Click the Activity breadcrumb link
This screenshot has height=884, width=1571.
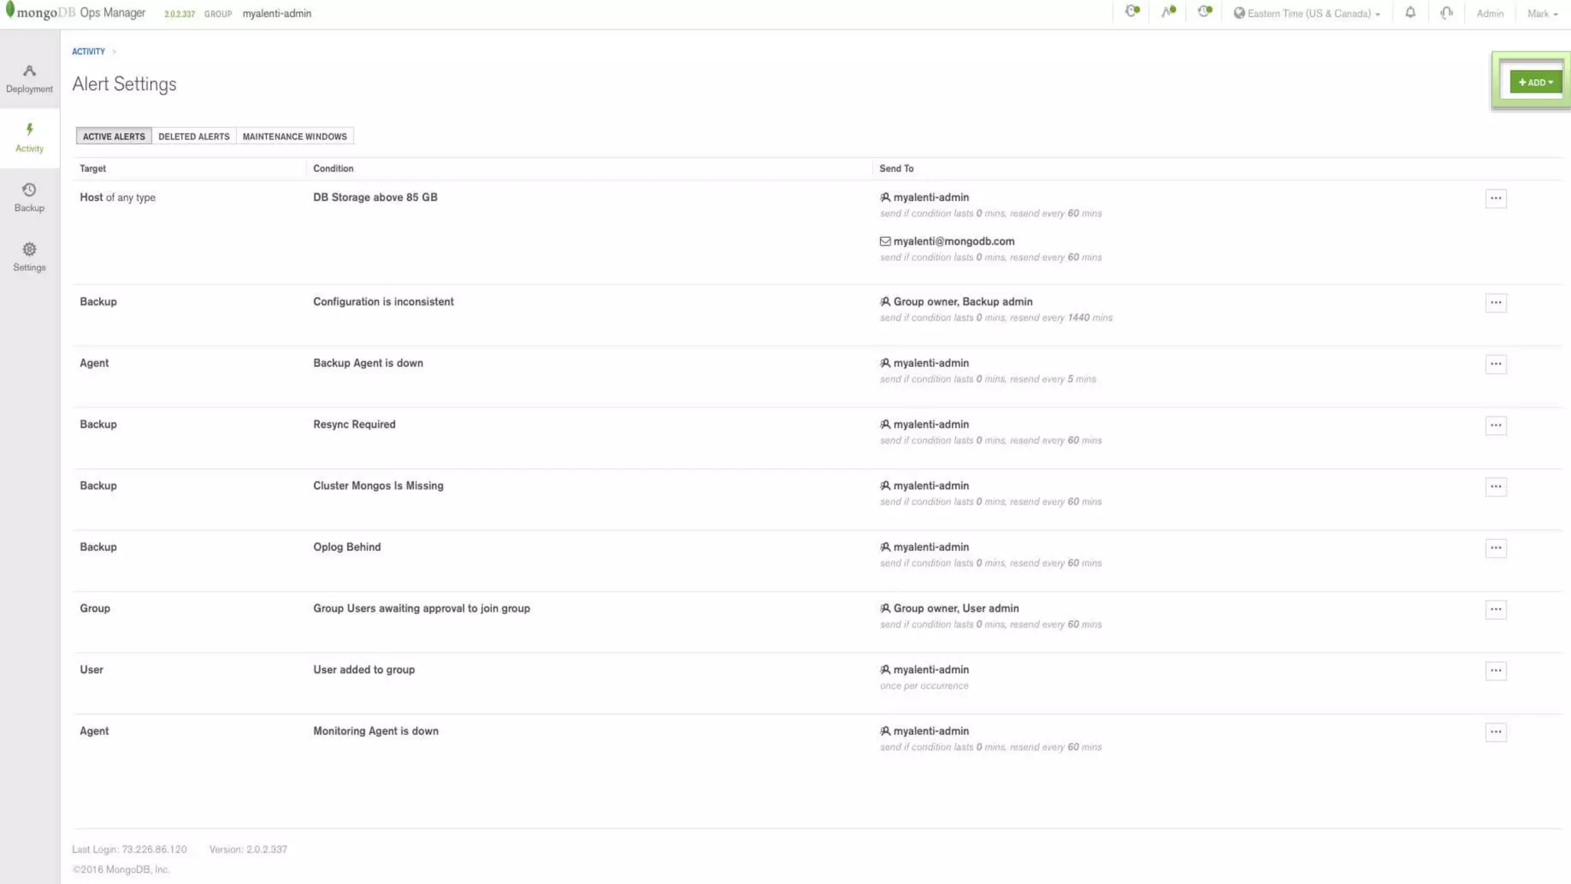(x=88, y=51)
